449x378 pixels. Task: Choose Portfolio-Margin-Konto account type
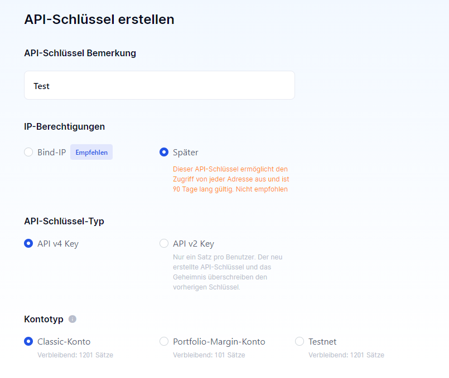(164, 341)
